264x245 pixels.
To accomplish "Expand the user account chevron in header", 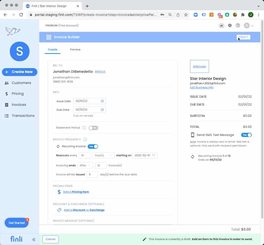I will [x=252, y=26].
